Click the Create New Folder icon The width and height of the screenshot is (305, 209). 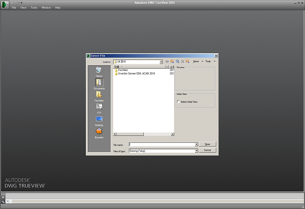[x=188, y=61]
